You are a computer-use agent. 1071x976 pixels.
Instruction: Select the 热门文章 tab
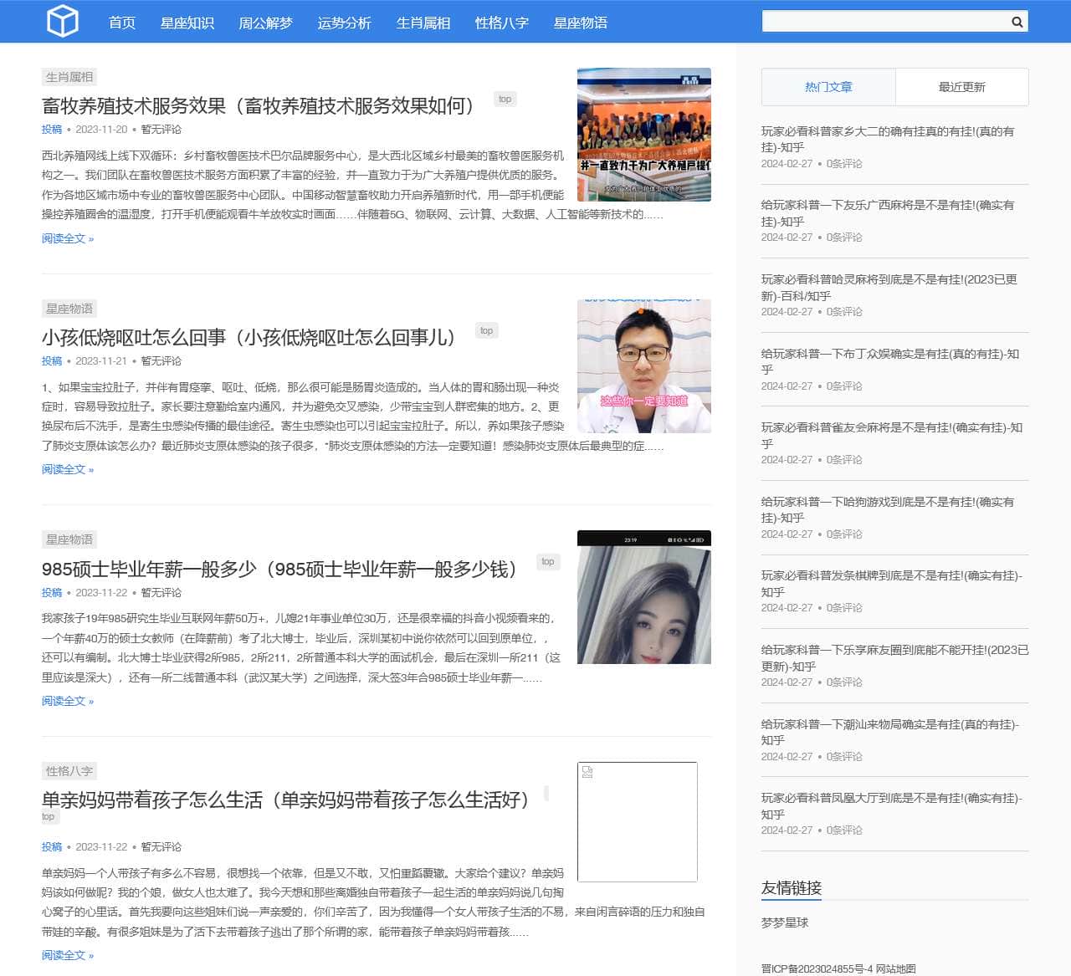coord(828,87)
